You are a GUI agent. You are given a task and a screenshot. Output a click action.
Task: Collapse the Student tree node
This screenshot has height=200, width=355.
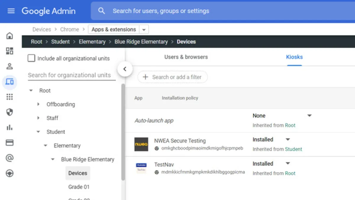(x=38, y=132)
